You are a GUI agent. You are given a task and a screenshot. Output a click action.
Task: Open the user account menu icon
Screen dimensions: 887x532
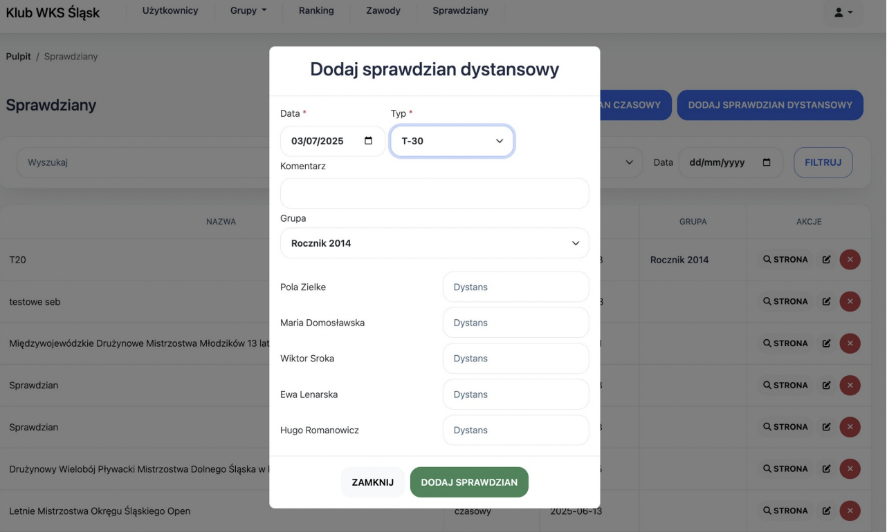(843, 12)
